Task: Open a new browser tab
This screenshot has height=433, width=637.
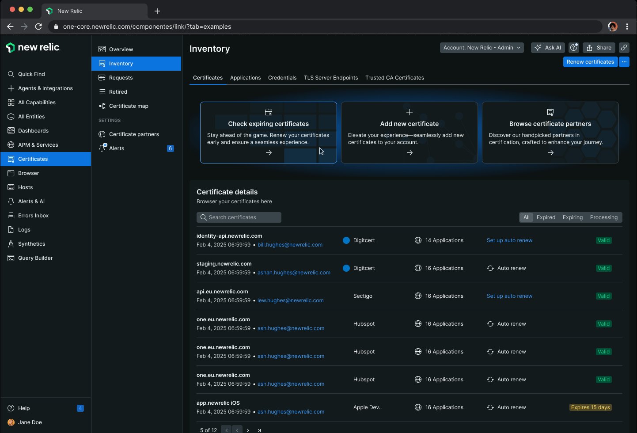Action: 157,11
